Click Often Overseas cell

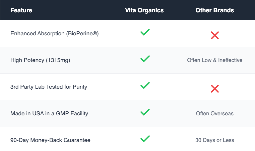click(x=215, y=113)
